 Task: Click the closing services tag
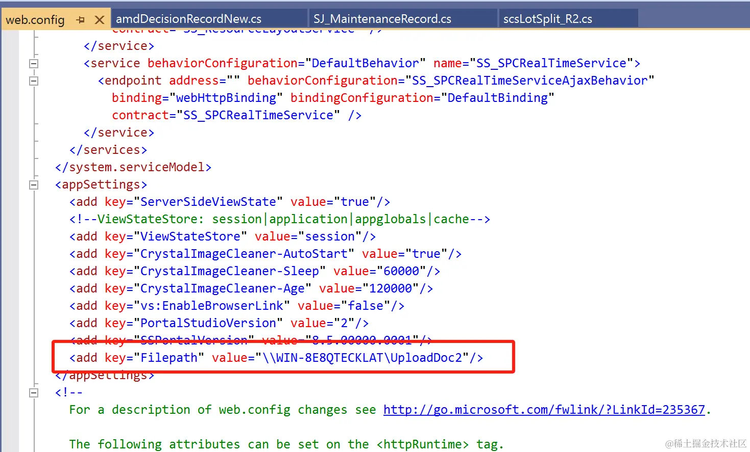(108, 150)
